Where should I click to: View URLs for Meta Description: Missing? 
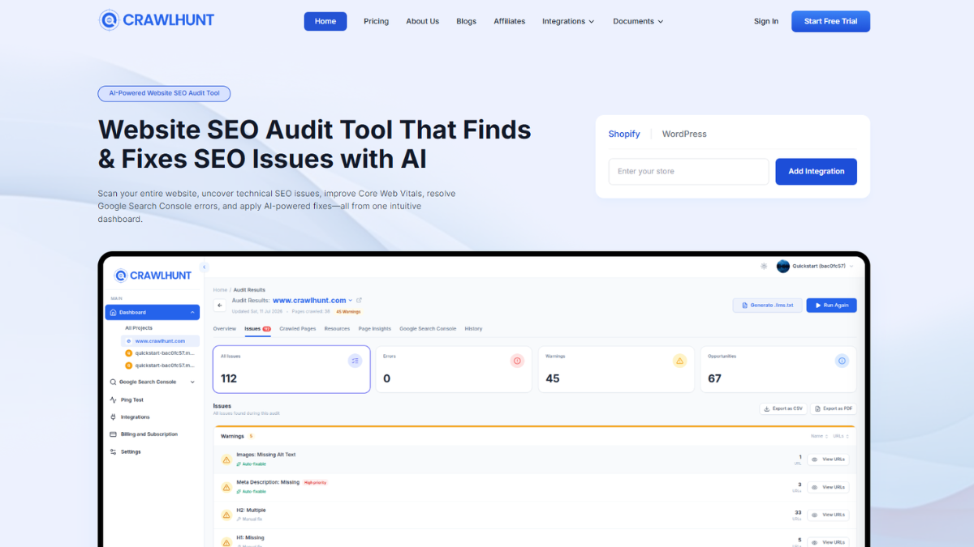[x=829, y=487]
